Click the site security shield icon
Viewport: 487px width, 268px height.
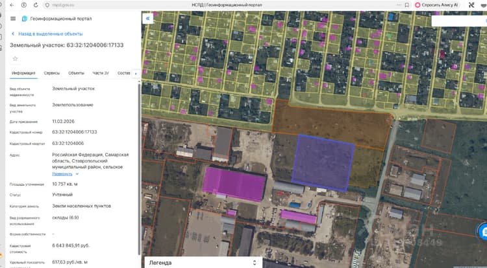click(x=47, y=5)
